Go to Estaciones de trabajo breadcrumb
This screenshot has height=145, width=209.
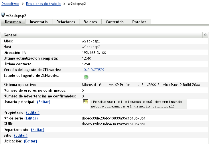tap(43, 4)
